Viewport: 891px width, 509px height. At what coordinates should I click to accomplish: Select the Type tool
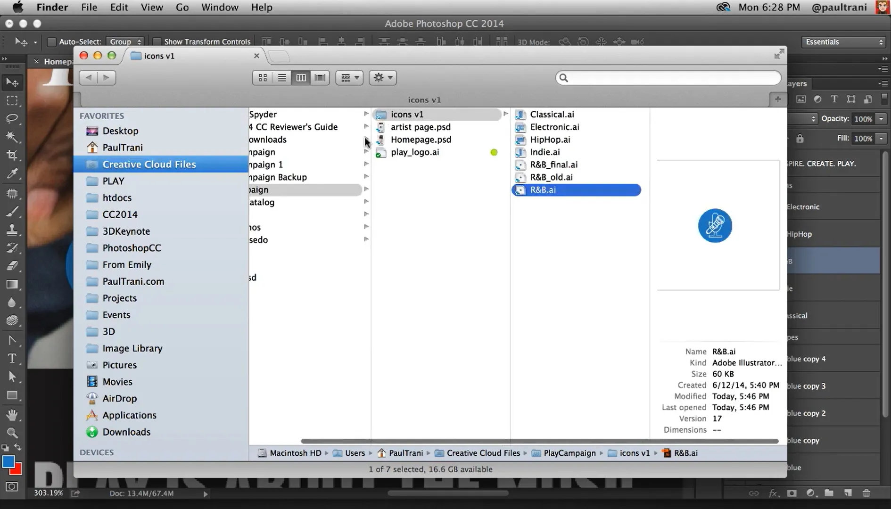(x=12, y=359)
